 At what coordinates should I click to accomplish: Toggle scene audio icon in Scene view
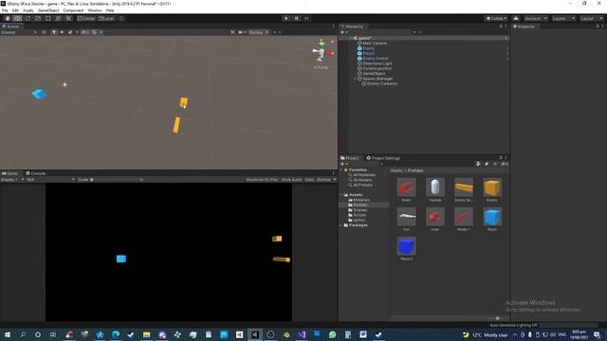tap(62, 32)
